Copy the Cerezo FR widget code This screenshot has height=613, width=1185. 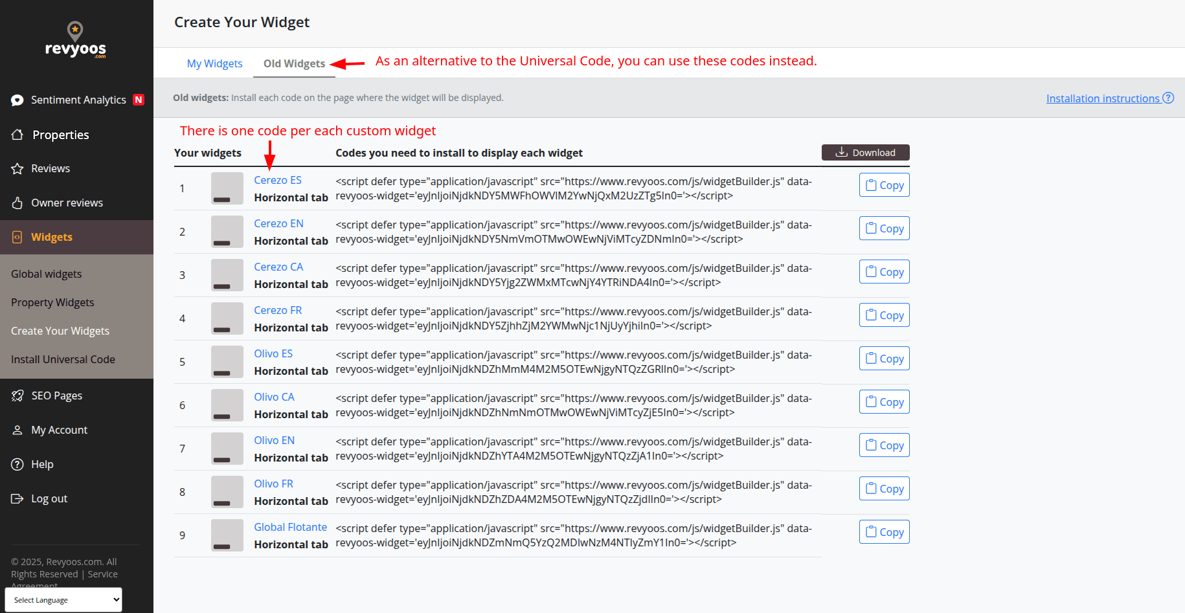point(884,315)
